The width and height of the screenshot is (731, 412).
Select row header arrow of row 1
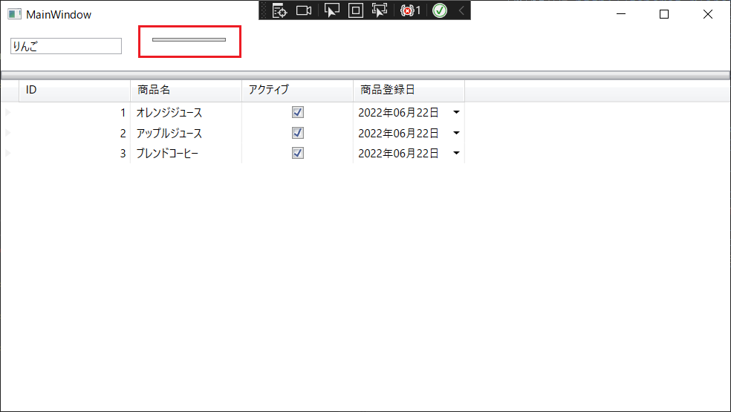[10, 112]
